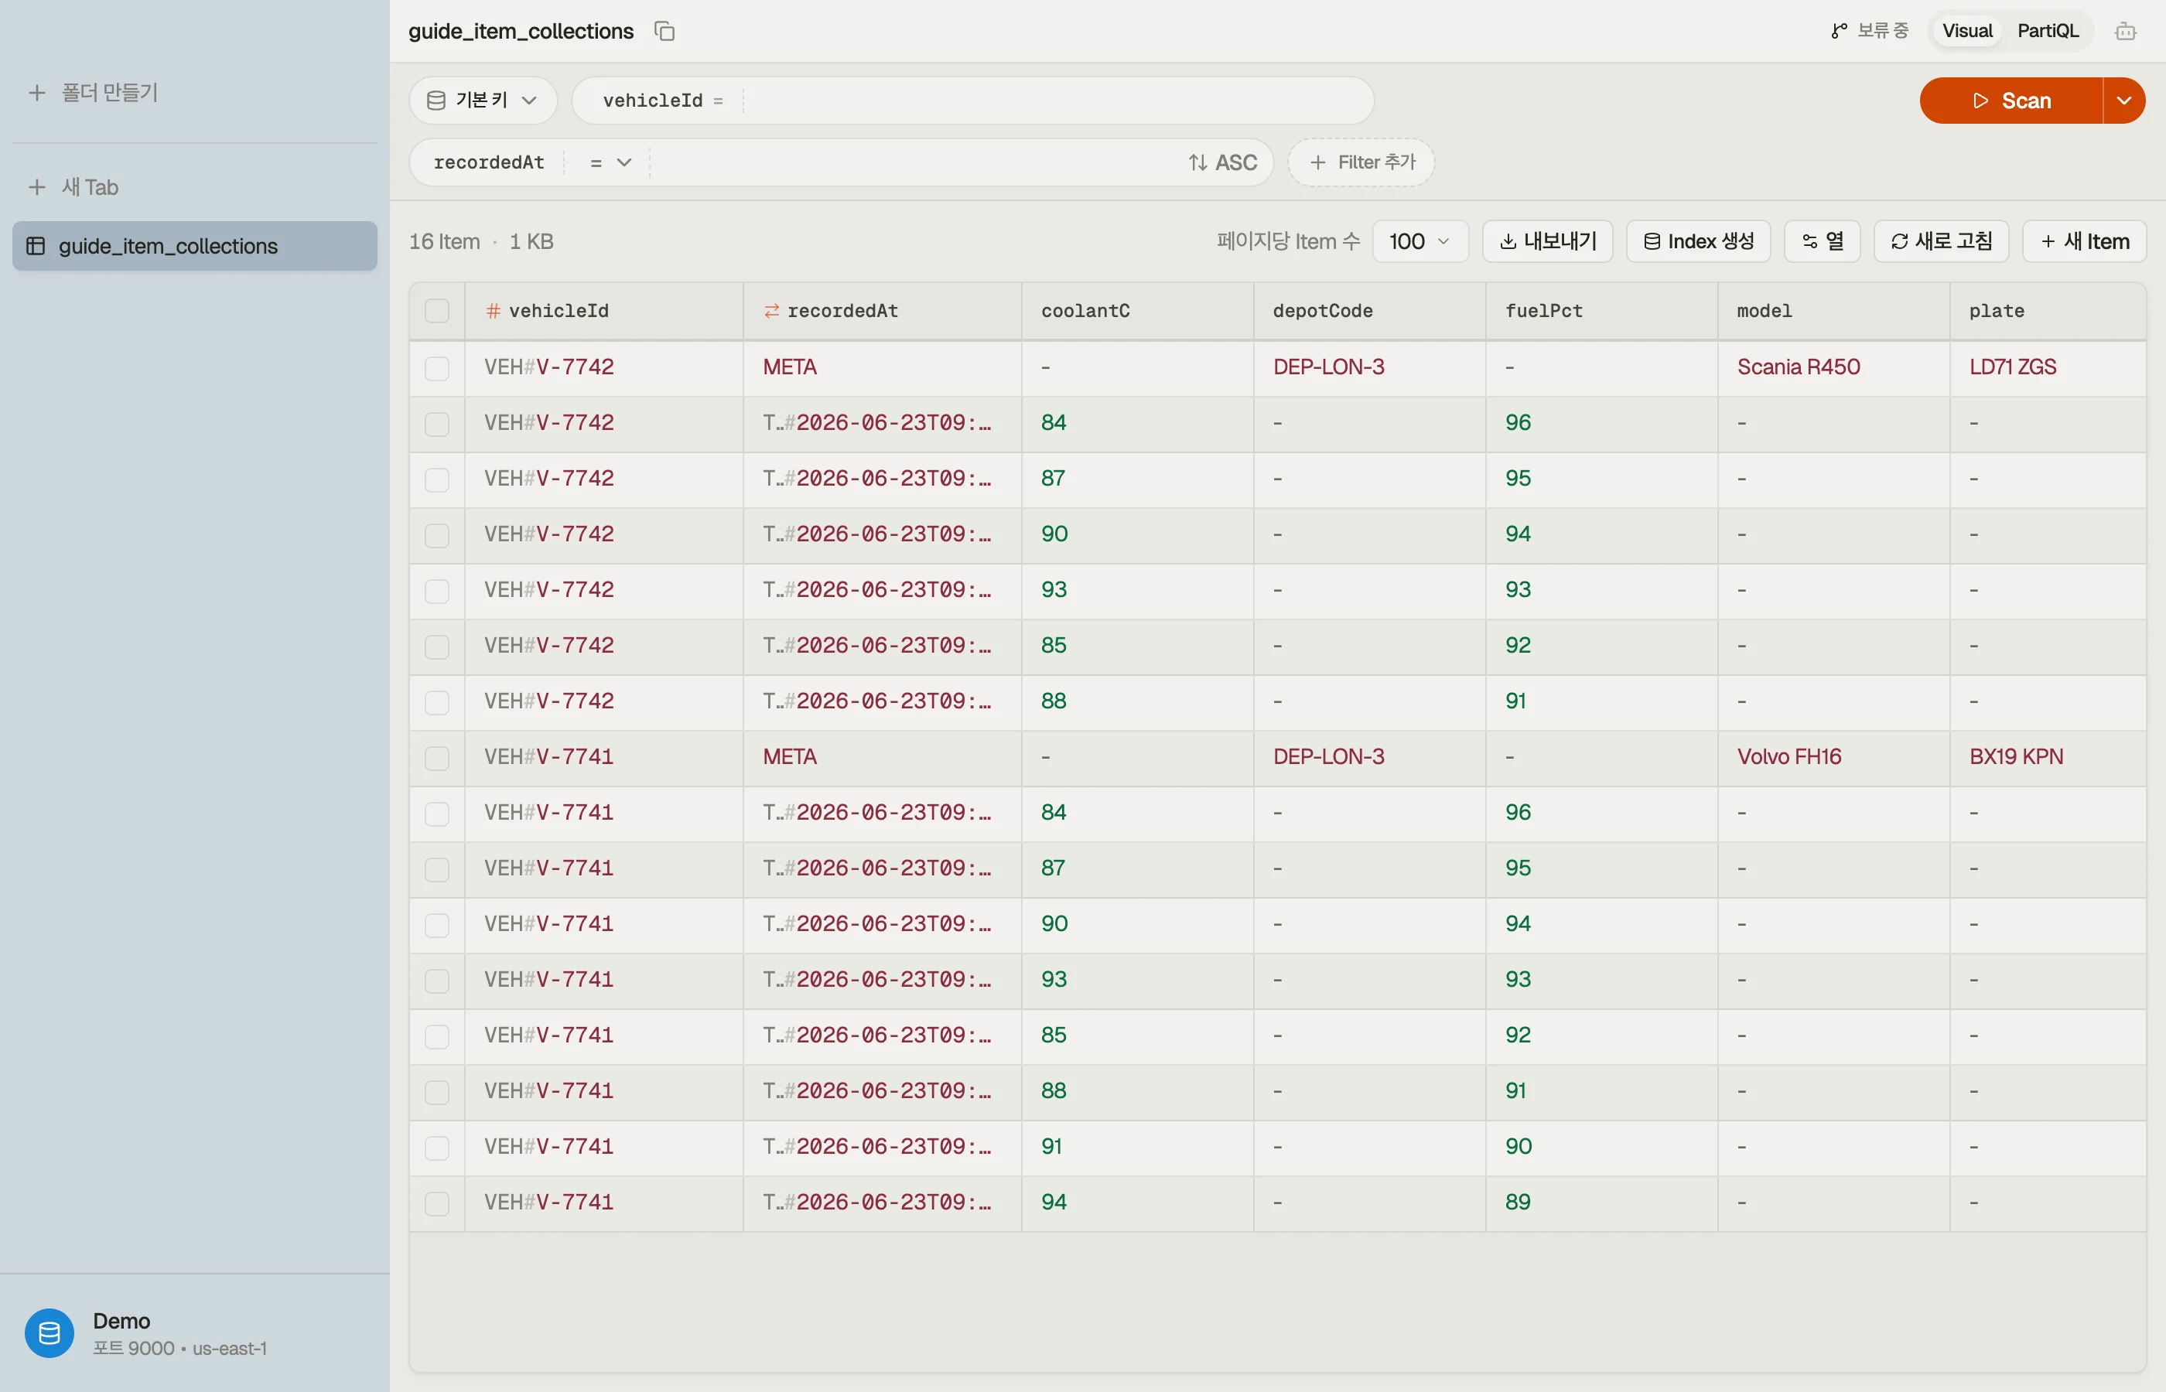2166x1392 pixels.
Task: Copy the guide_item_collections table name icon
Action: 664,32
